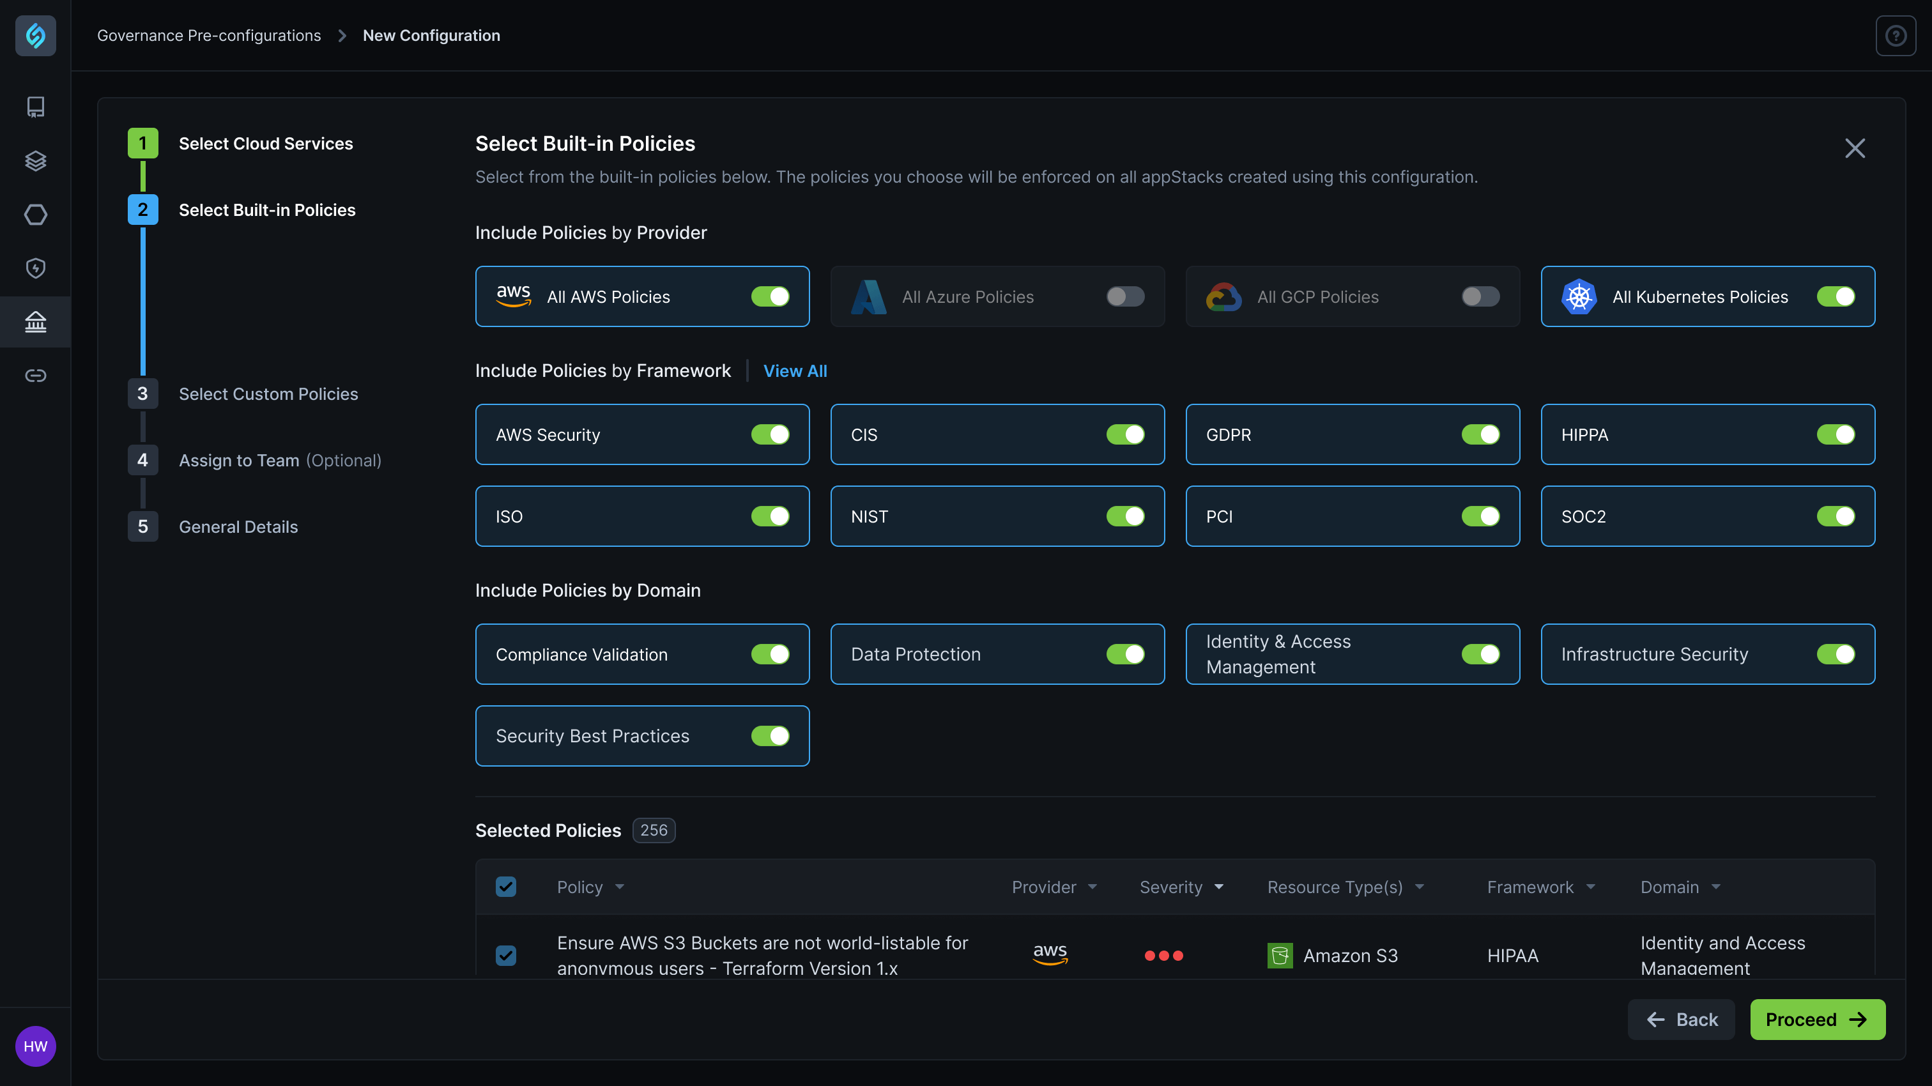Open the Resource Type(s) column dropdown

(x=1419, y=887)
